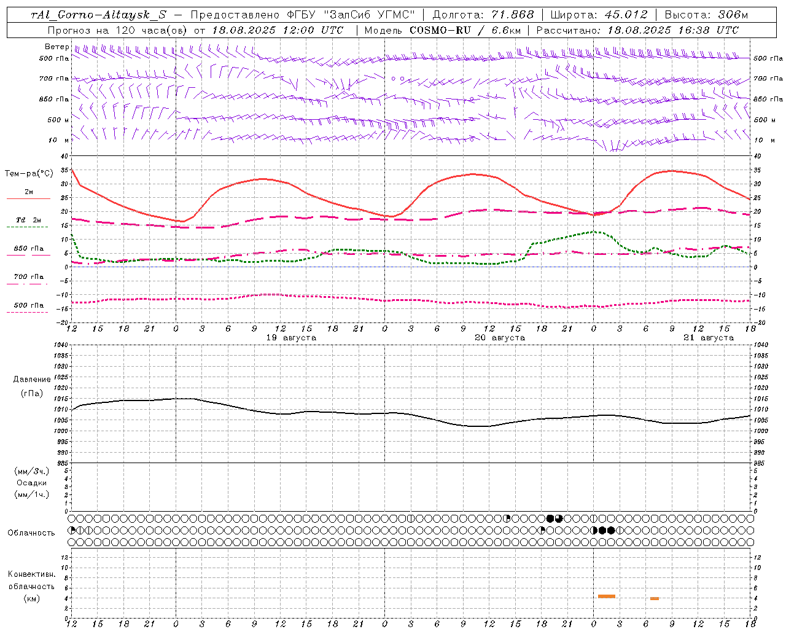The image size is (786, 629).
Task: Click the solid red 2м legend line sample
Action: (28, 199)
